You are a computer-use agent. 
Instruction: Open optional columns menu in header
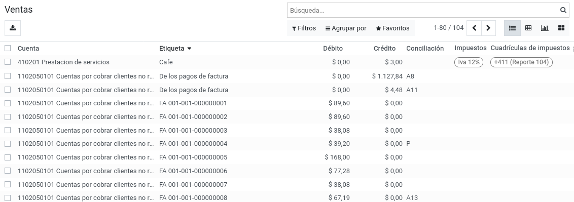click(x=572, y=48)
